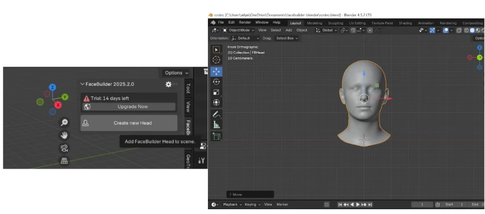Open FaceBuilder settings gear

tap(168, 84)
